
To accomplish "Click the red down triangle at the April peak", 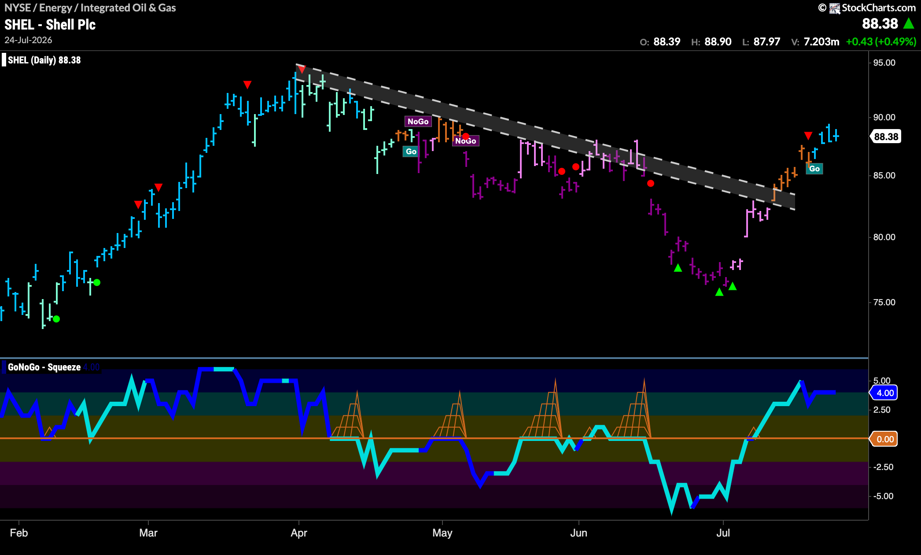I will pyautogui.click(x=301, y=69).
